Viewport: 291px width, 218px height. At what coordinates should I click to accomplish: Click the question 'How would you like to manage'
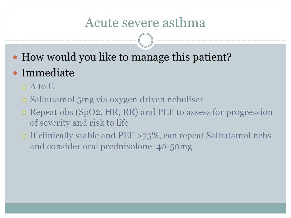pyautogui.click(x=126, y=57)
